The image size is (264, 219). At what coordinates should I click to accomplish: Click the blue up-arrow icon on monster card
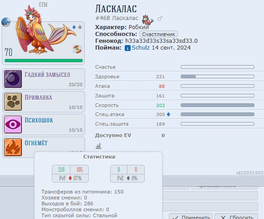pyautogui.click(x=74, y=27)
